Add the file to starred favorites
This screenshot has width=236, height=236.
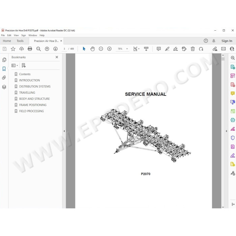[13, 49]
